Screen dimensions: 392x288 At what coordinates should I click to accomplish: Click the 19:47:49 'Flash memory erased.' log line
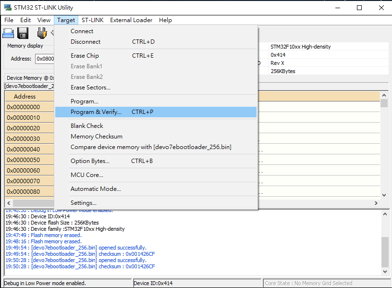[x=44, y=235]
